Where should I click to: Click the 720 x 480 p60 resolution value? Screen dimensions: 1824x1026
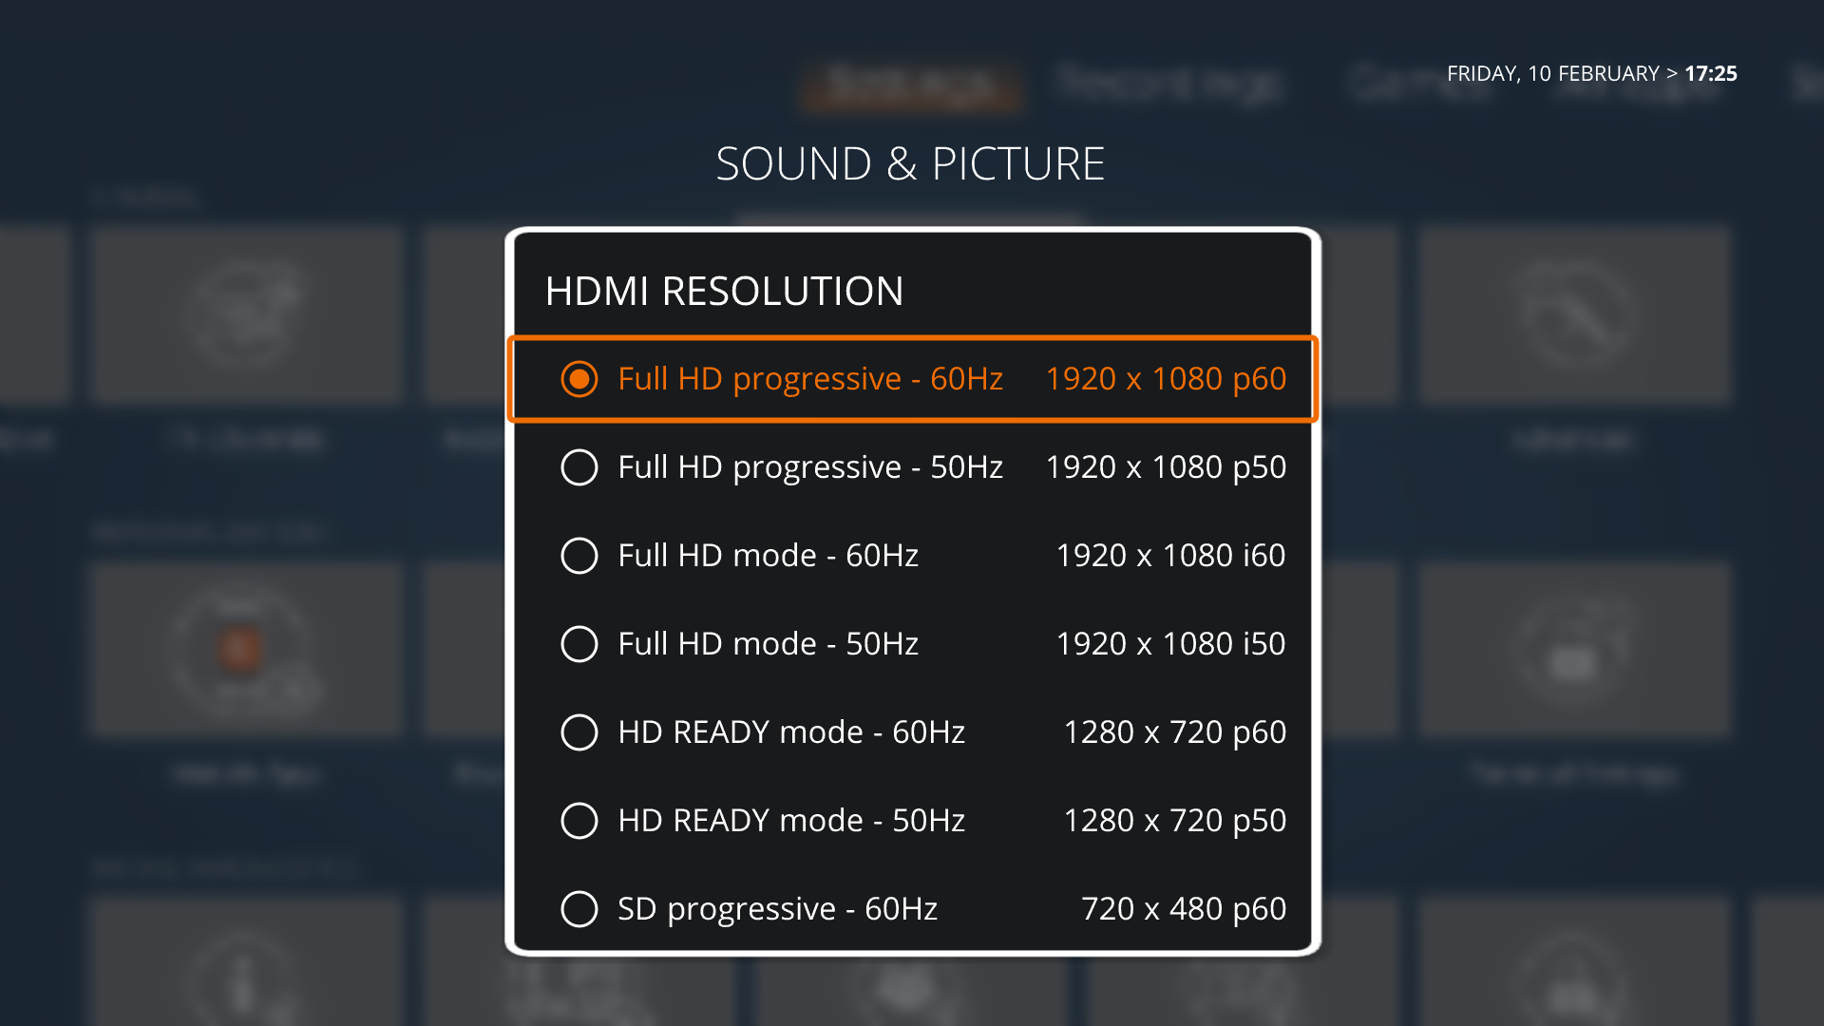click(x=1183, y=909)
